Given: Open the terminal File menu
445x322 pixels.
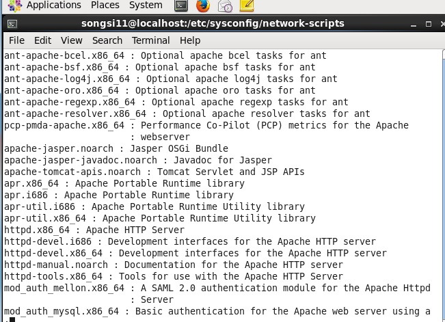Looking at the screenshot, I should coord(16,40).
